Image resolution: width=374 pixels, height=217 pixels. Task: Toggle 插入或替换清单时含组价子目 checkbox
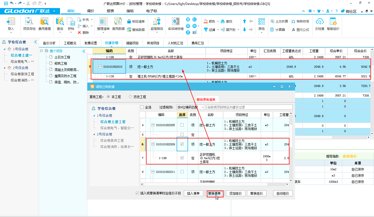pyautogui.click(x=137, y=193)
